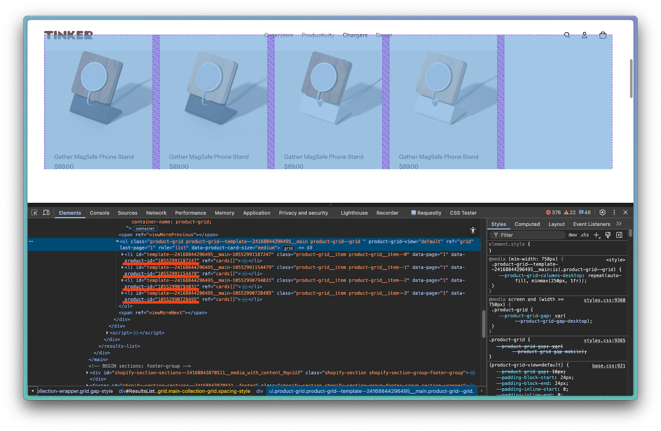
Task: Open the Lighthouse tab
Action: pos(354,213)
